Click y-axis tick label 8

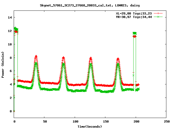click(11, 58)
